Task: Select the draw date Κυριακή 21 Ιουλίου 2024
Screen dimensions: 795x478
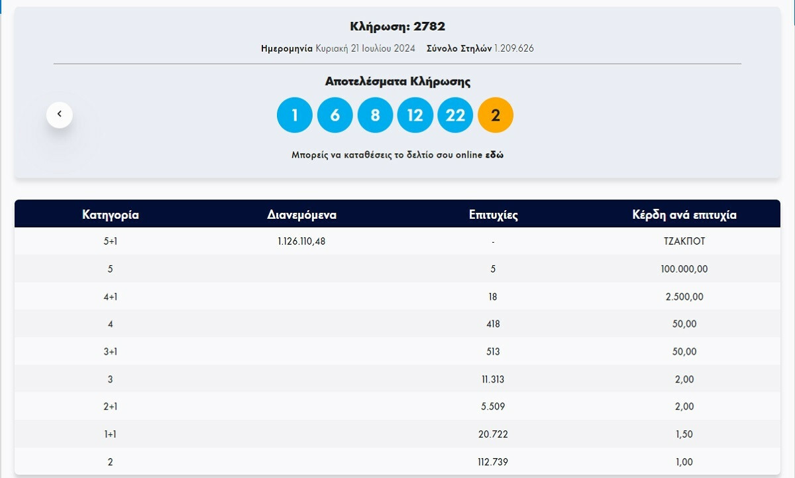Action: coord(364,48)
